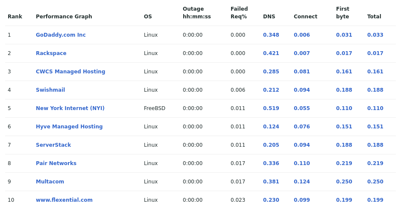
Task: Click Multacom's First byte value 0.250
Action: [x=344, y=182]
